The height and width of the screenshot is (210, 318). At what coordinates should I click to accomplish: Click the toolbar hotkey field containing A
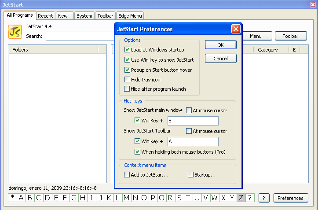pyautogui.click(x=193, y=141)
